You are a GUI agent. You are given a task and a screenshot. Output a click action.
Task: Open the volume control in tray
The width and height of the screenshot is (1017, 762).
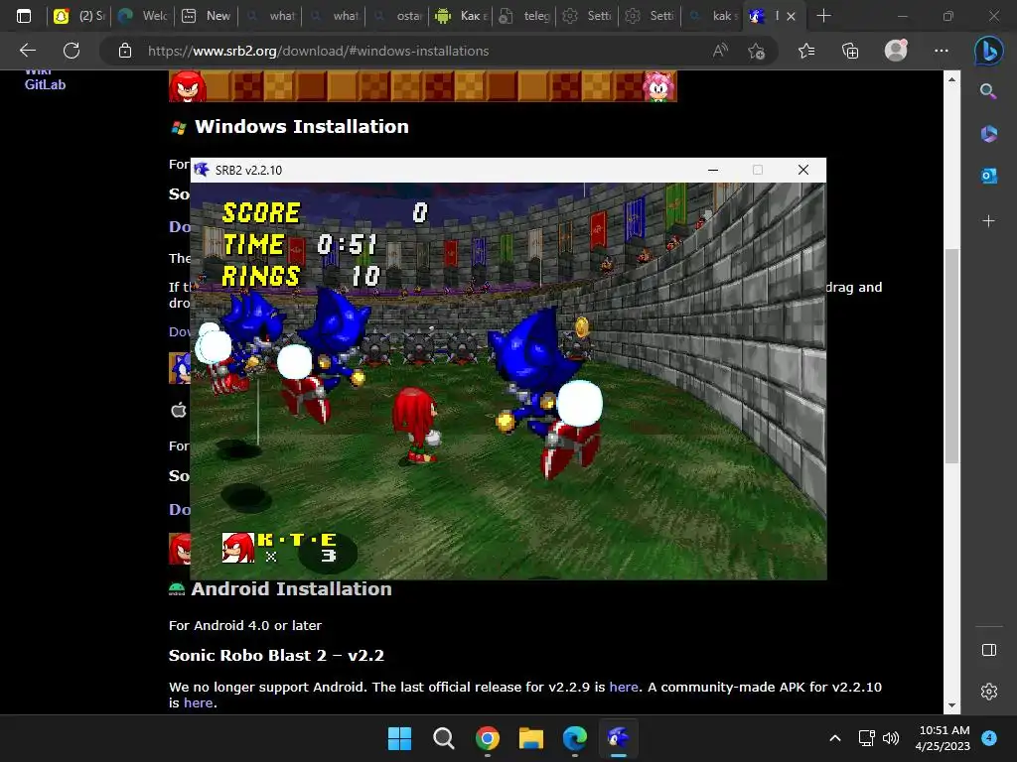(x=891, y=738)
